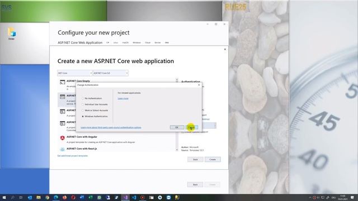Open Firefox from the taskbar
This screenshot has height=201, width=358.
(65, 198)
